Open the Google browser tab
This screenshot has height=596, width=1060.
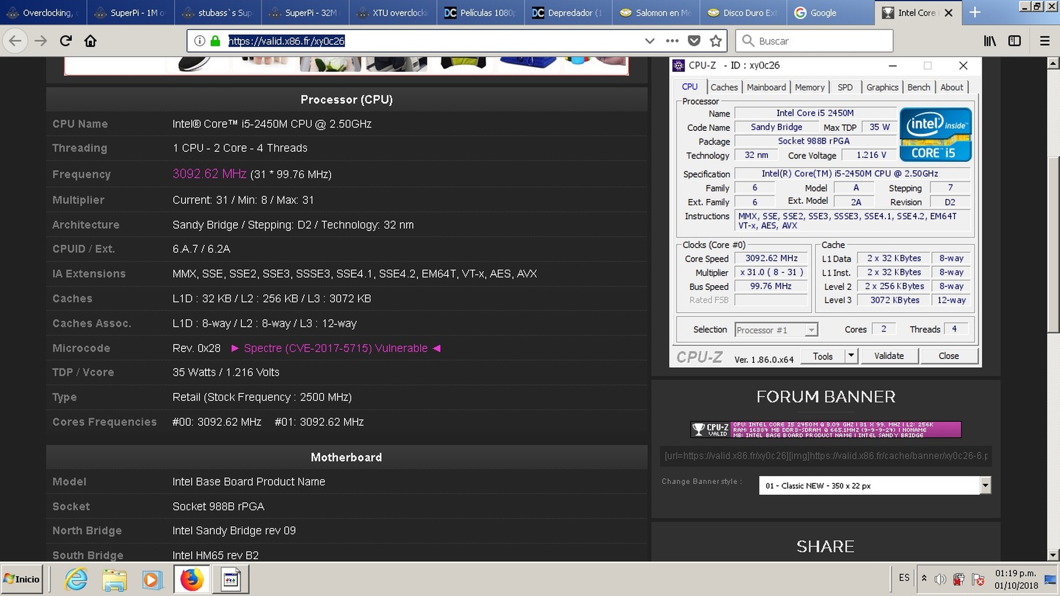click(830, 13)
